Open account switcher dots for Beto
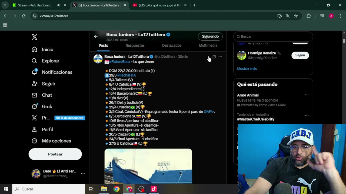Image resolution: width=346 pixels, height=194 pixels. (83, 174)
